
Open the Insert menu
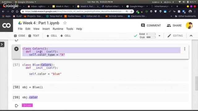pyautogui.click(x=46, y=29)
